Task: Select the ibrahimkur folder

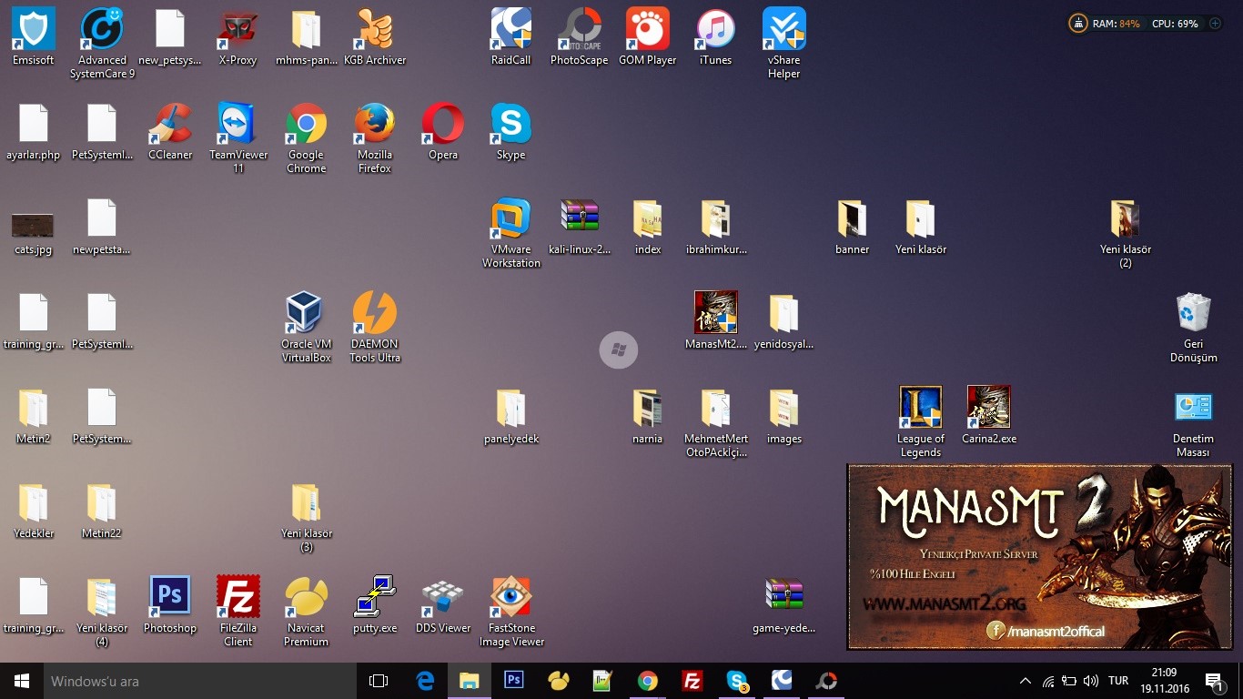Action: tap(716, 226)
